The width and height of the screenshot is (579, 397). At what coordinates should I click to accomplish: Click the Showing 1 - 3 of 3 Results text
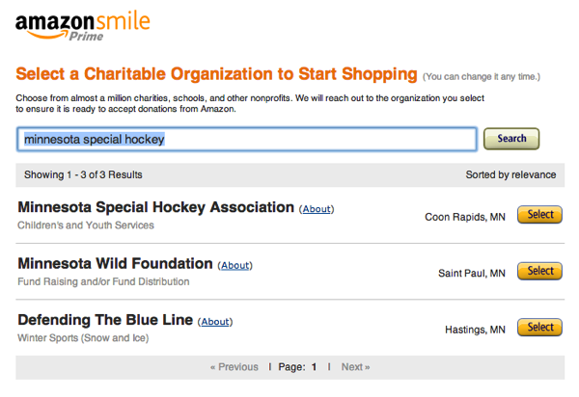(x=83, y=174)
